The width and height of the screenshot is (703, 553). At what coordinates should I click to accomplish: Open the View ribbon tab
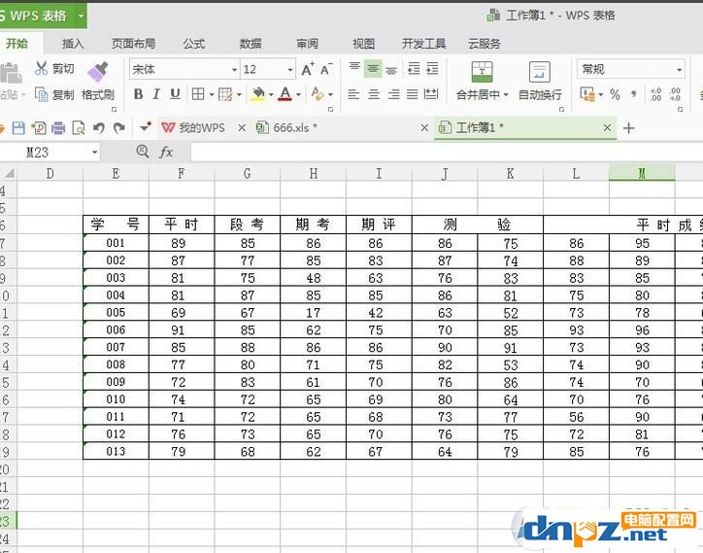[x=363, y=44]
